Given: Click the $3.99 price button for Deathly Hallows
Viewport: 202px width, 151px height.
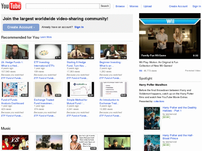Looking at the screenshot, I should point(166,117).
